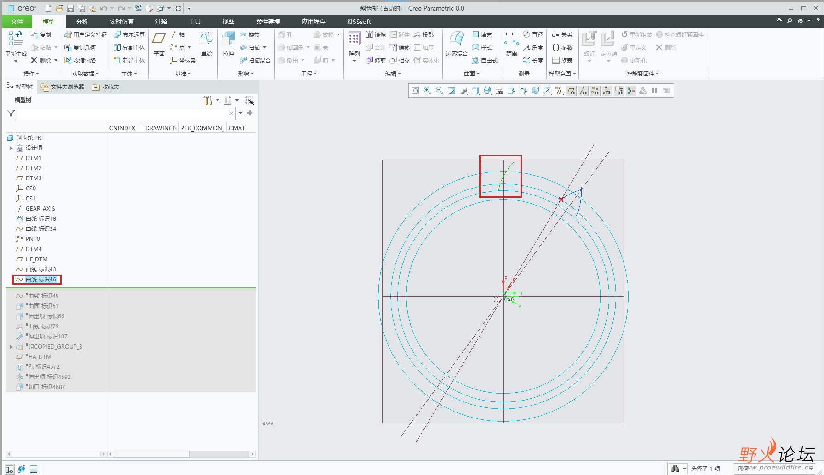Click the 投影 button
824x475 pixels.
coord(423,35)
